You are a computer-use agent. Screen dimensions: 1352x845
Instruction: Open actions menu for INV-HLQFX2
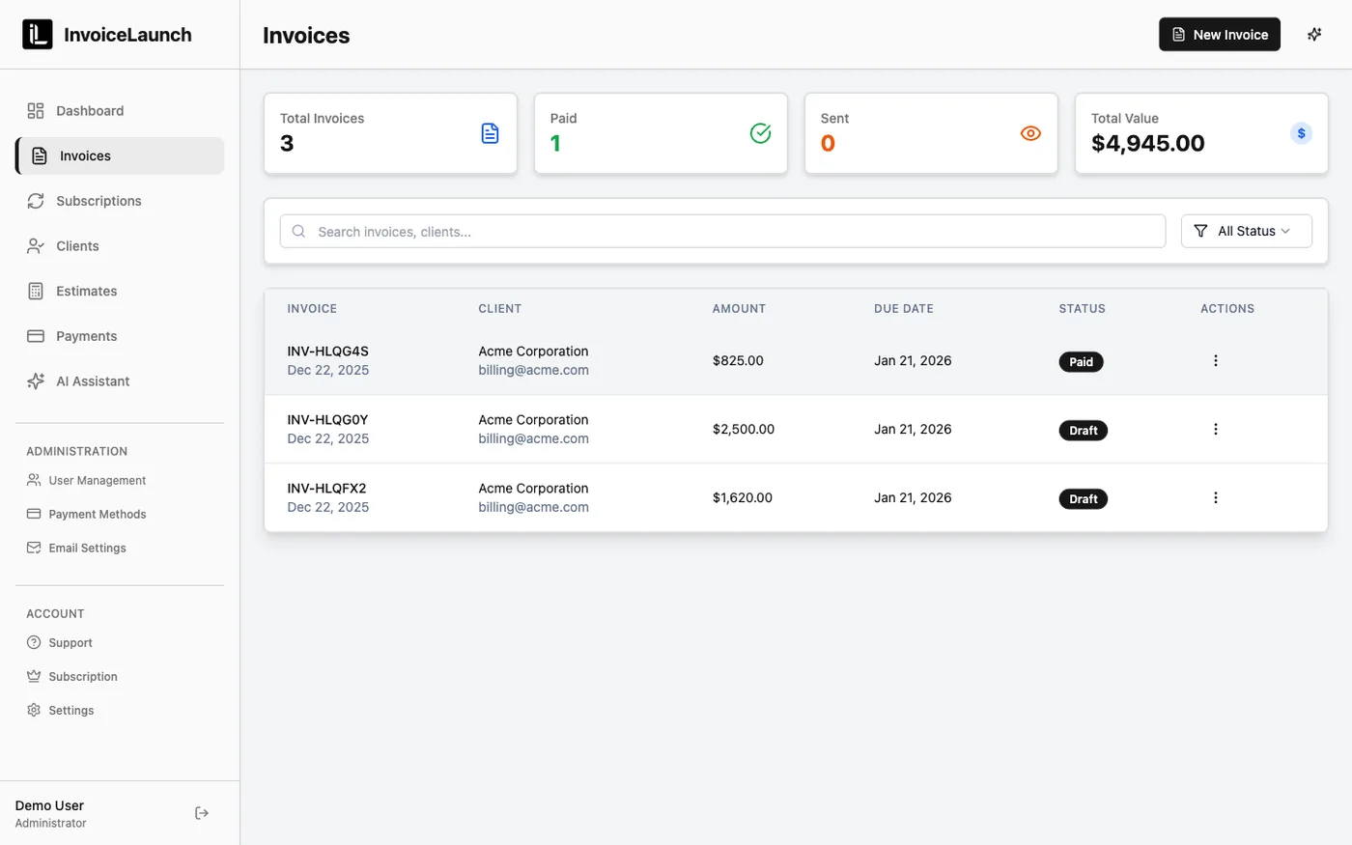coord(1215,497)
